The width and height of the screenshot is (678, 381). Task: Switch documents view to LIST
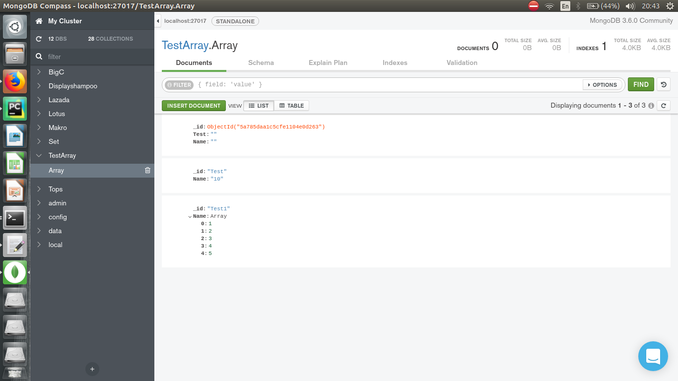[x=259, y=105]
